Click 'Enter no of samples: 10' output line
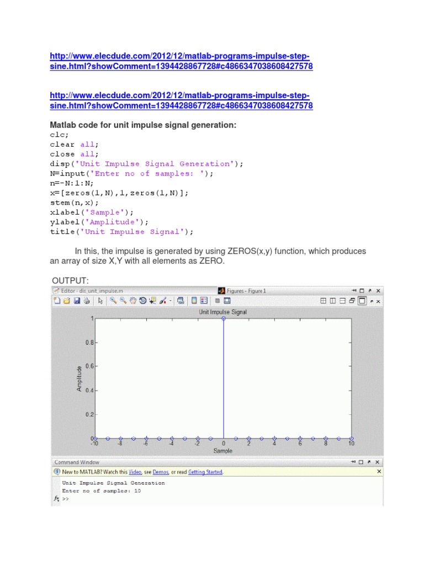This screenshot has height=565, width=424. click(x=102, y=491)
